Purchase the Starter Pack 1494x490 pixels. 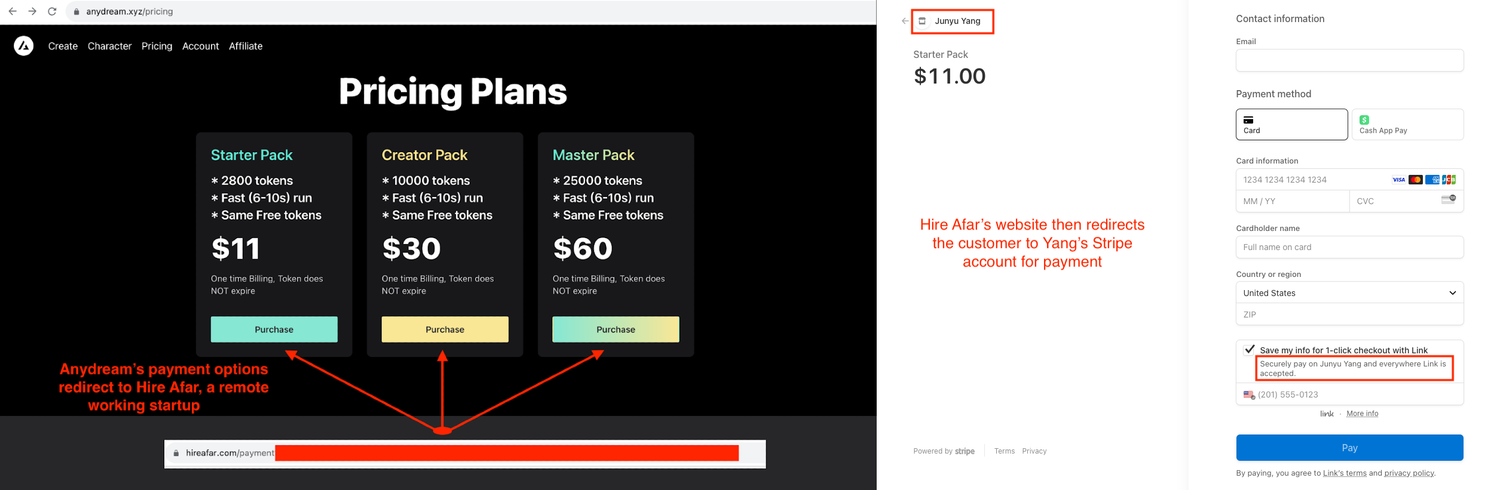coord(274,329)
